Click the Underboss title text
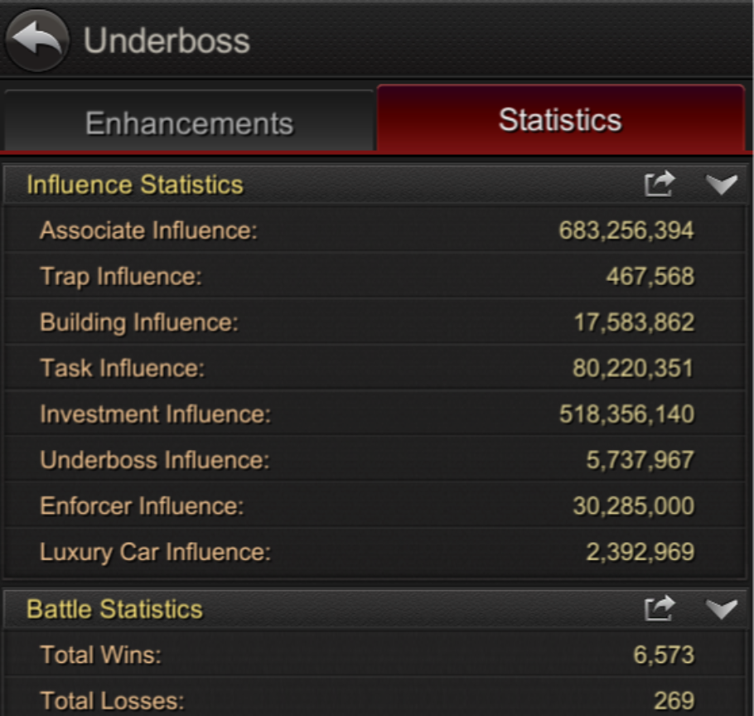Image resolution: width=754 pixels, height=716 pixels. coord(167,41)
